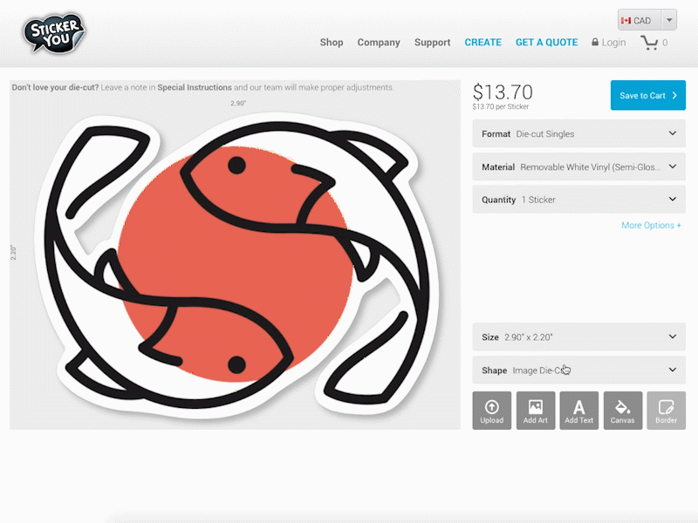Click Save to Cart
Image resolution: width=698 pixels, height=523 pixels.
[x=648, y=95]
